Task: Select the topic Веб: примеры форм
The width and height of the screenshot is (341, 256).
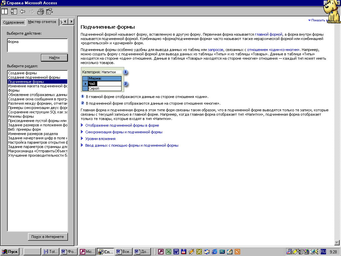Action: coord(37,129)
